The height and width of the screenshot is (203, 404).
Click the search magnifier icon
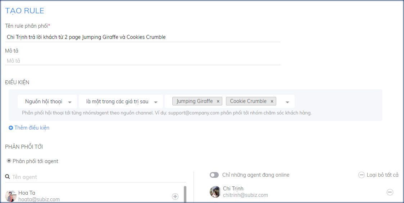(8, 177)
